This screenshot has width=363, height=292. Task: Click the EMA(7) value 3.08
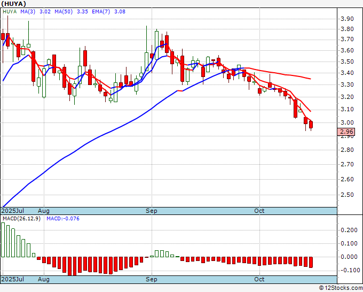120,12
